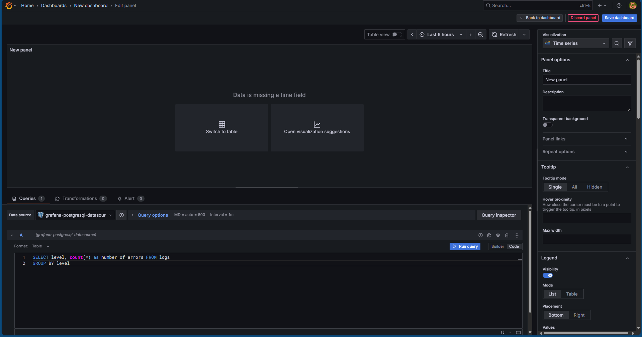Image resolution: width=642 pixels, height=337 pixels.
Task: Shift time range backwards with left arrow
Action: click(x=412, y=34)
